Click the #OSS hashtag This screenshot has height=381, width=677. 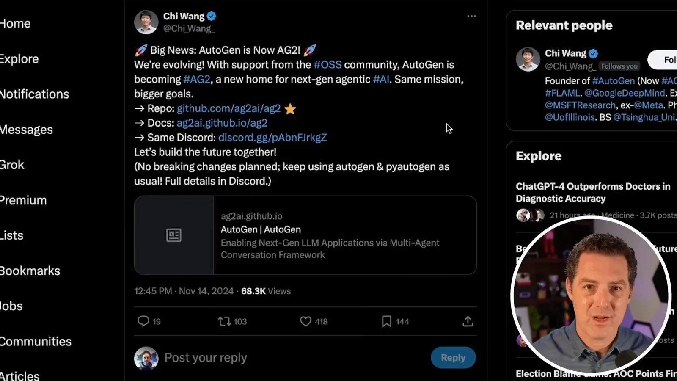pos(327,65)
